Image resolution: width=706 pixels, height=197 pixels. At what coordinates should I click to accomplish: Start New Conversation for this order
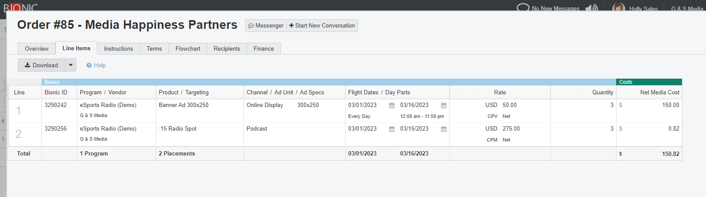coord(322,26)
